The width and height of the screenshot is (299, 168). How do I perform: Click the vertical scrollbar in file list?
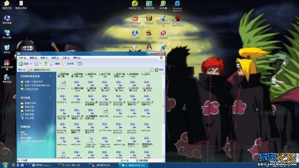point(163,115)
